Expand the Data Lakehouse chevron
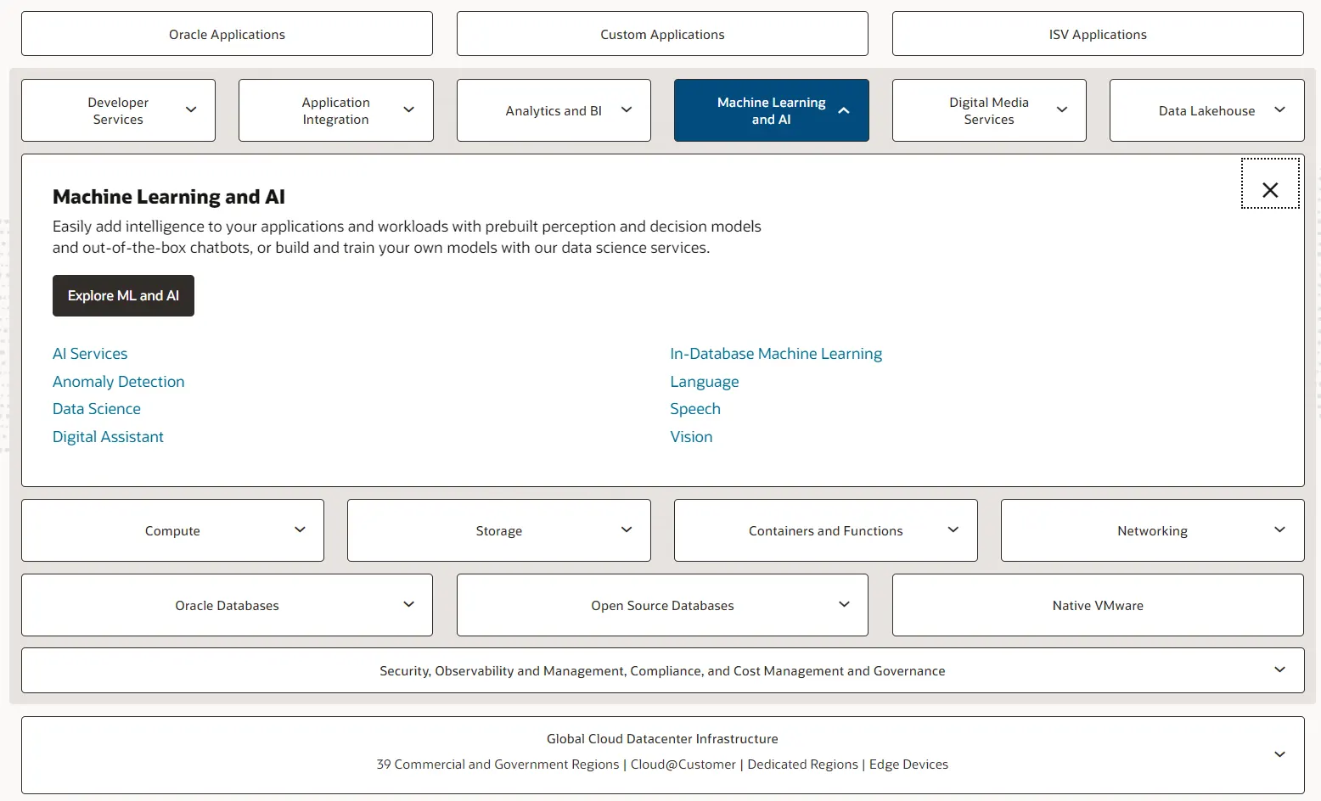 pos(1279,109)
